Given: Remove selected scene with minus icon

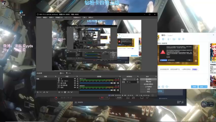Looking at the screenshot, I should coord(41,92).
